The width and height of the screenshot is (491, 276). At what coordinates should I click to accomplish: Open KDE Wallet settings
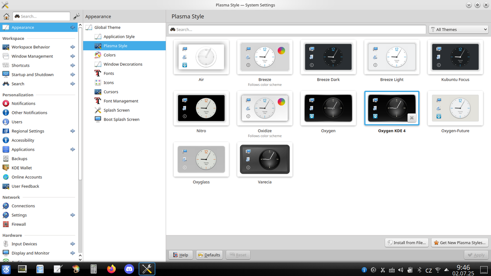point(39,168)
